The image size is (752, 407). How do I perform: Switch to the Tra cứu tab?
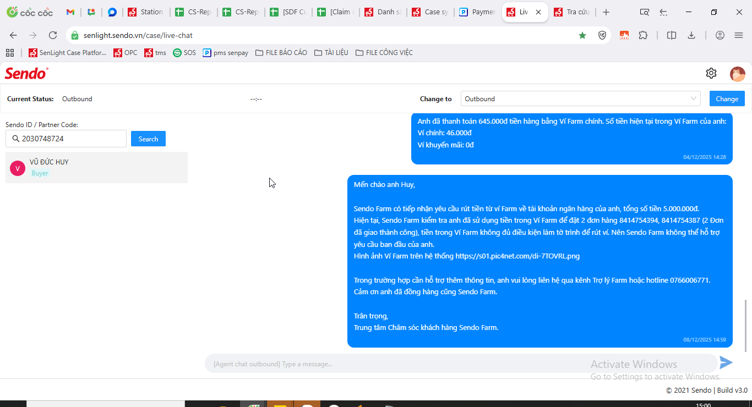coord(572,12)
